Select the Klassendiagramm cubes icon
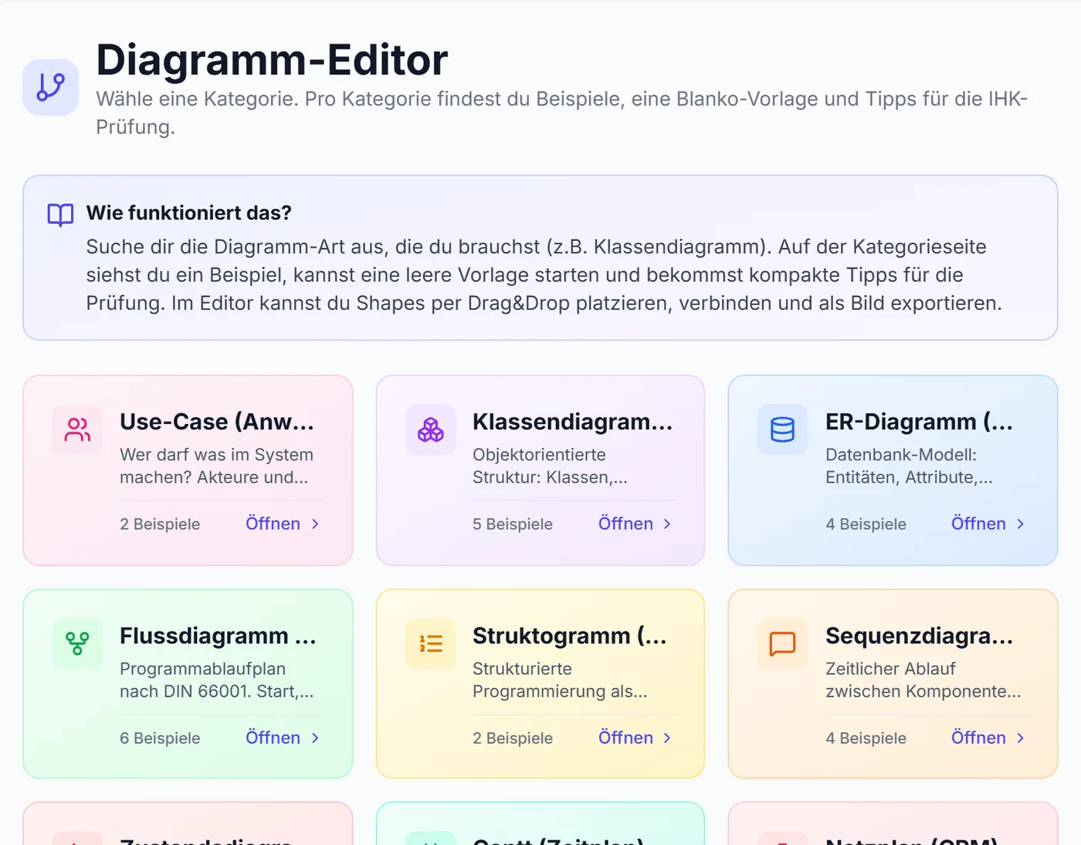This screenshot has height=845, width=1081. point(431,429)
